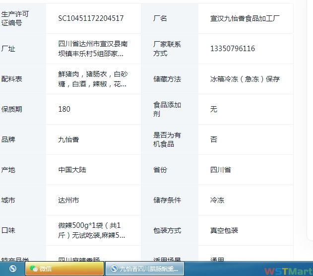The width and height of the screenshot is (313, 276).
Task: Open the 微信 WeChat taskbar button
Action: 63,269
